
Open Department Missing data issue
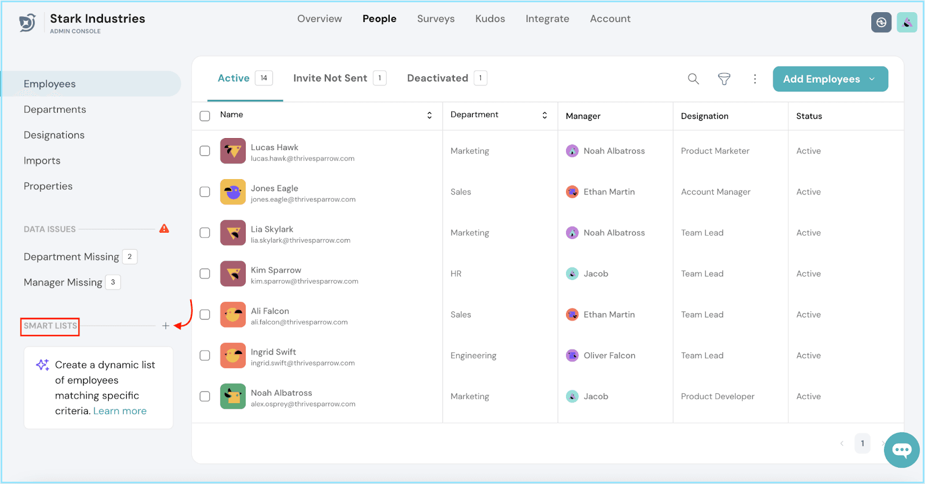coord(72,257)
